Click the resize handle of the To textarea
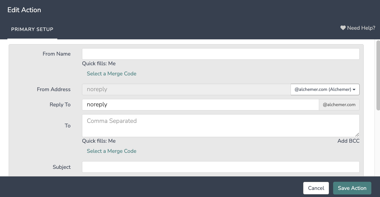Viewport: 380px width, 197px height. (x=357, y=135)
